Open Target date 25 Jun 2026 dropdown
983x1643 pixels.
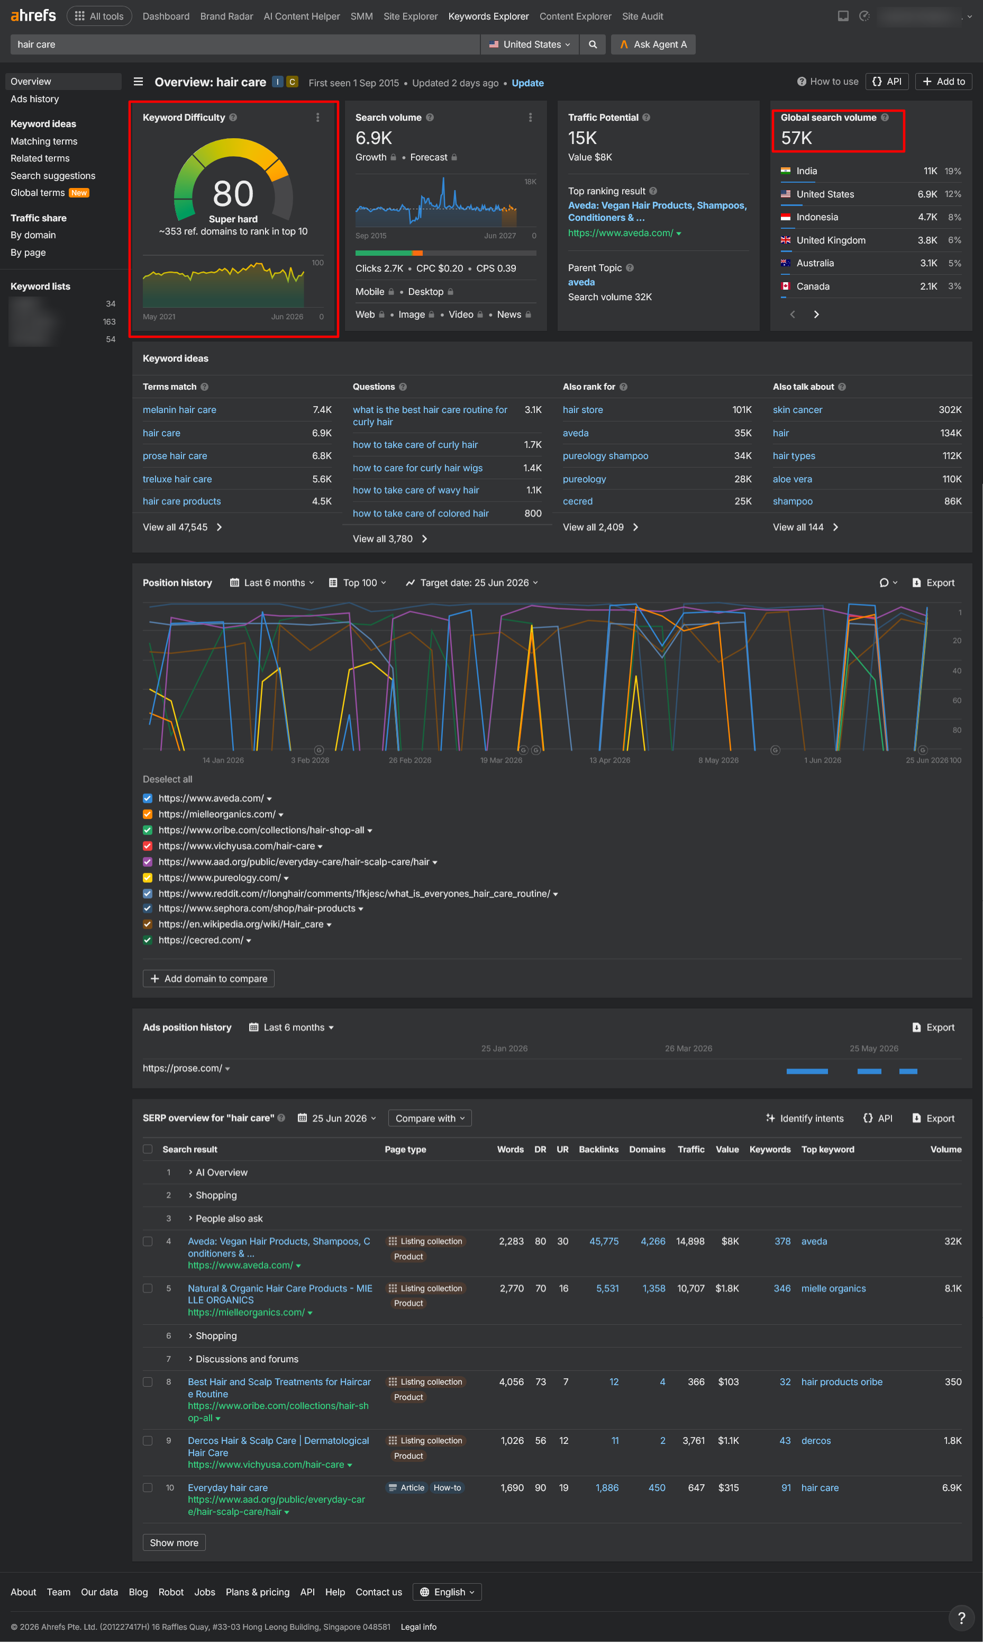(x=472, y=582)
